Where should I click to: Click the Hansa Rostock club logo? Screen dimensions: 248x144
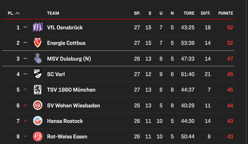[38, 121]
